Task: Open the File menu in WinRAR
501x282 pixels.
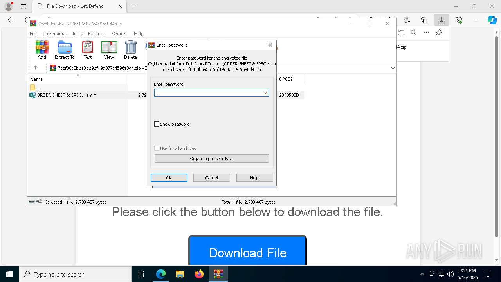Action: point(33,34)
